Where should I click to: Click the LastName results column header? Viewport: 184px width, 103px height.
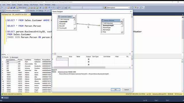(x=28, y=60)
